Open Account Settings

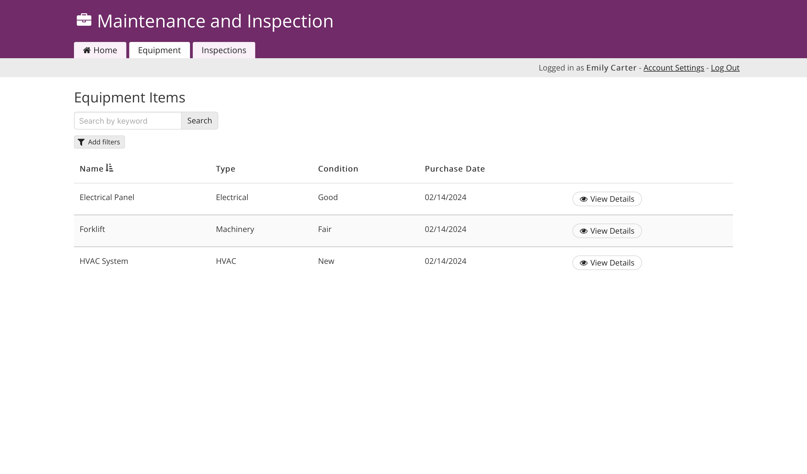click(x=673, y=67)
